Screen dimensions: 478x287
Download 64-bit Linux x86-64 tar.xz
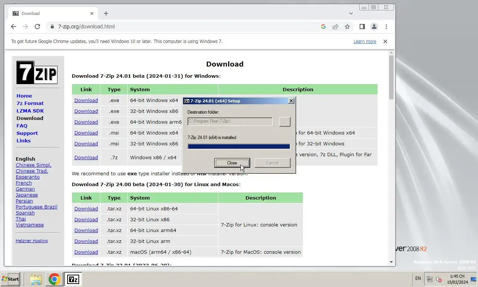86,209
